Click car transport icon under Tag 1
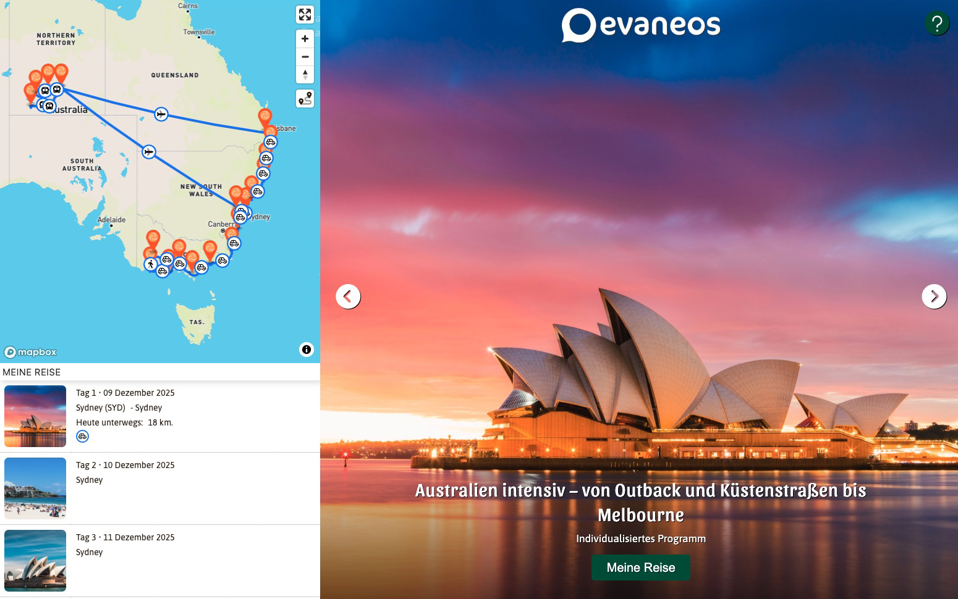Image resolution: width=958 pixels, height=599 pixels. point(82,437)
